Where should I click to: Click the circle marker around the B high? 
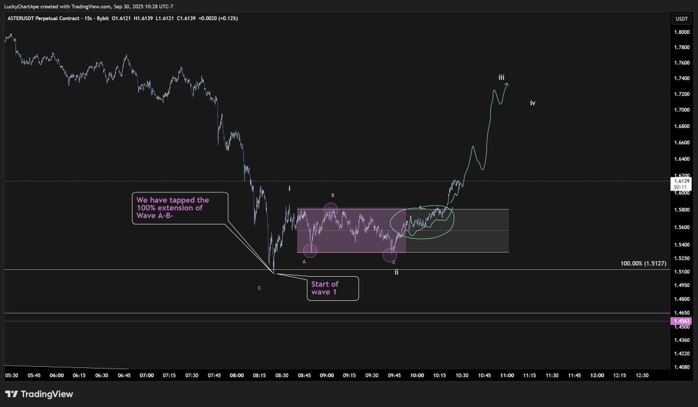[331, 208]
